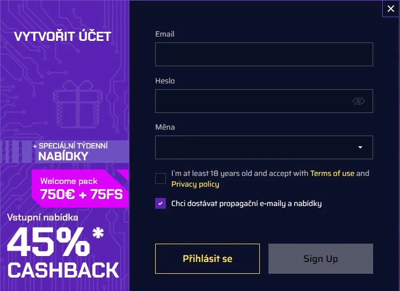Click the Vytvořit účet heading
Image resolution: width=400 pixels, height=291 pixels.
point(62,37)
